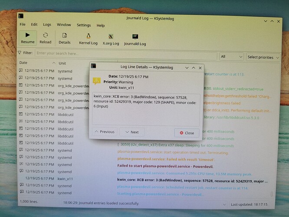Go to the Next log line
The height and width of the screenshot is (217, 289).
pos(131,132)
